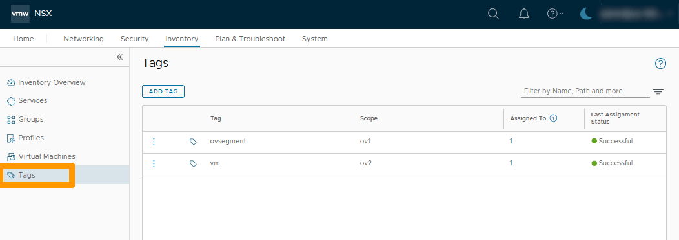The height and width of the screenshot is (240, 679).
Task: Switch to the Security tab
Action: point(135,39)
